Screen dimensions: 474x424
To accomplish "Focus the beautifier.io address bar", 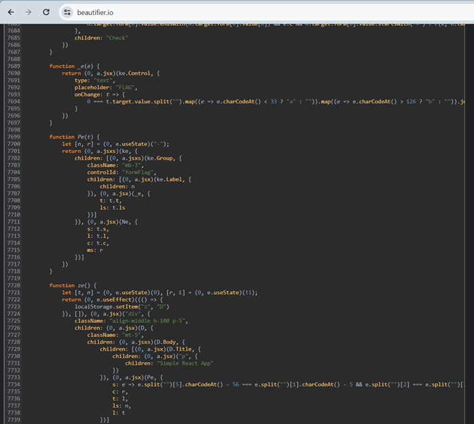I will click(266, 12).
